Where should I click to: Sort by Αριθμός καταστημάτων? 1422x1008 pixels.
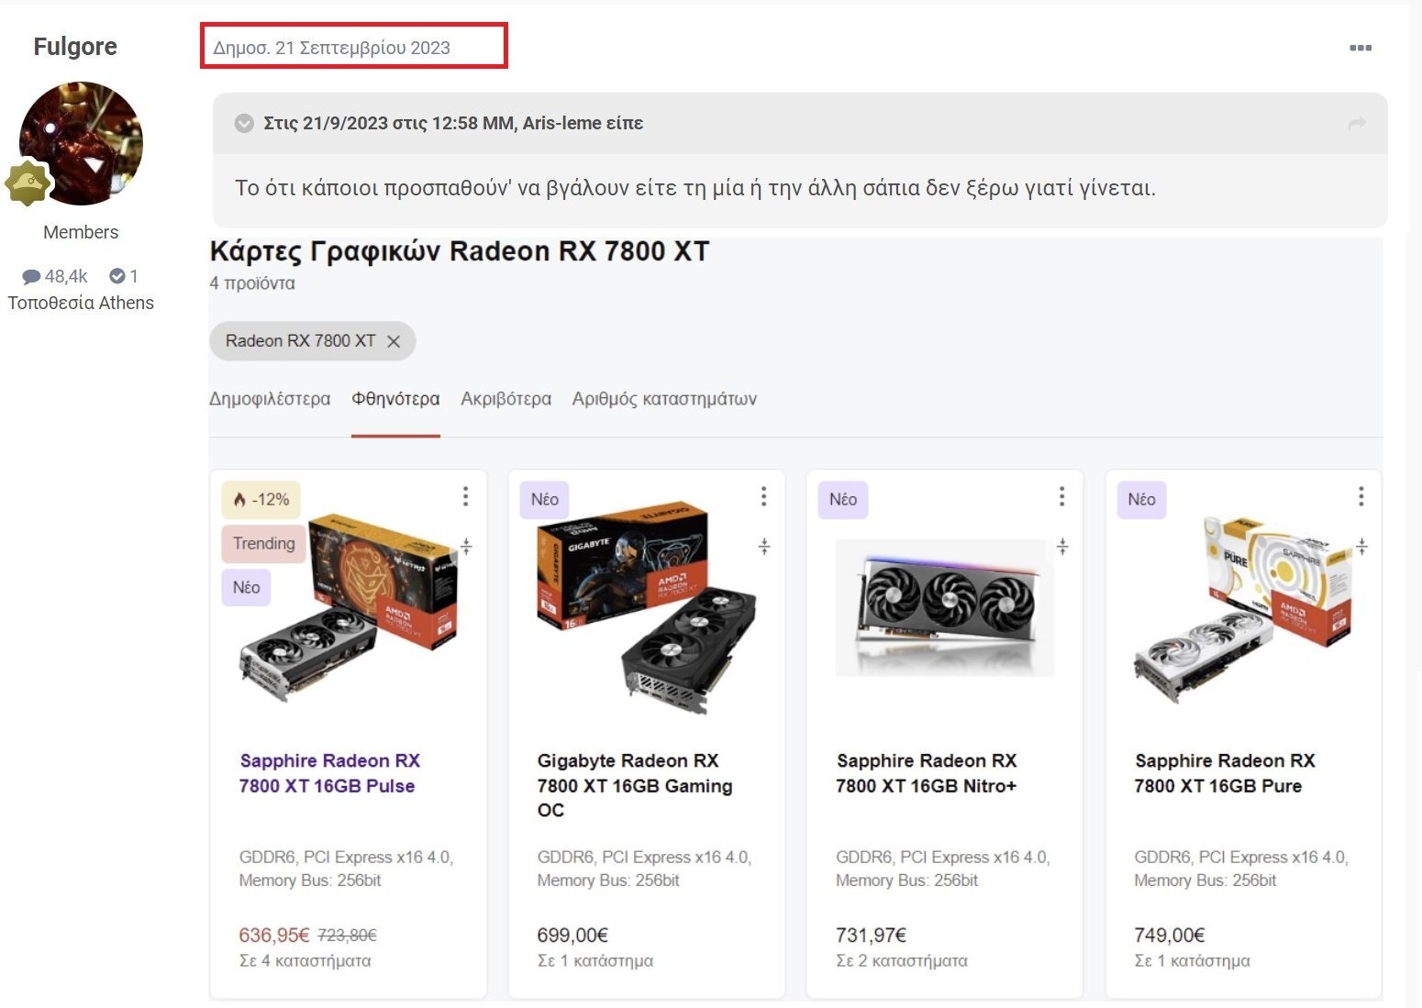pyautogui.click(x=664, y=399)
